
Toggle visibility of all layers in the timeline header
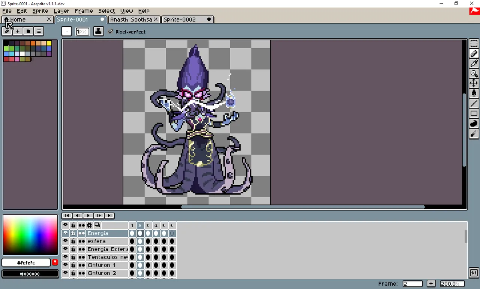point(66,225)
